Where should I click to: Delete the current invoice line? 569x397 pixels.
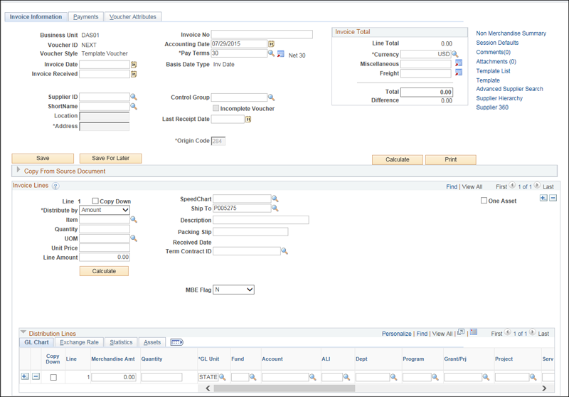click(553, 198)
